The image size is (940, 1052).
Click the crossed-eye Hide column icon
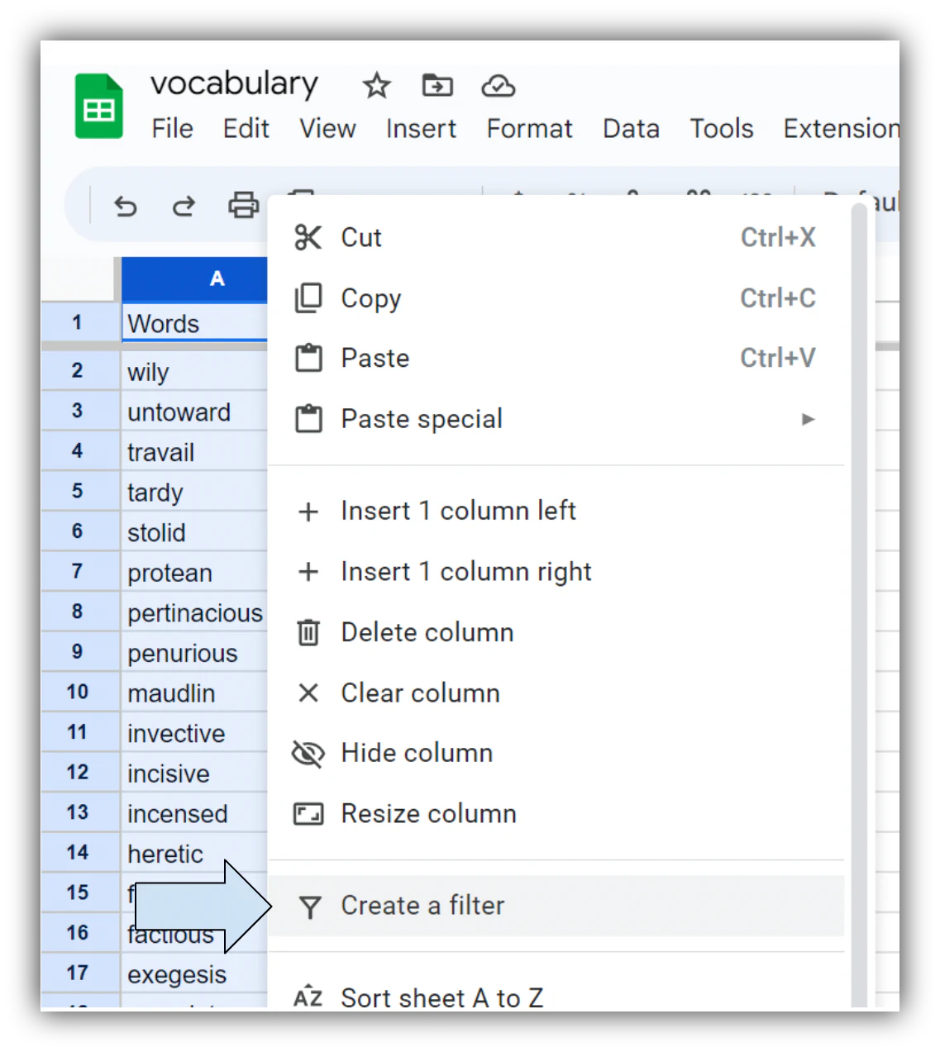308,753
